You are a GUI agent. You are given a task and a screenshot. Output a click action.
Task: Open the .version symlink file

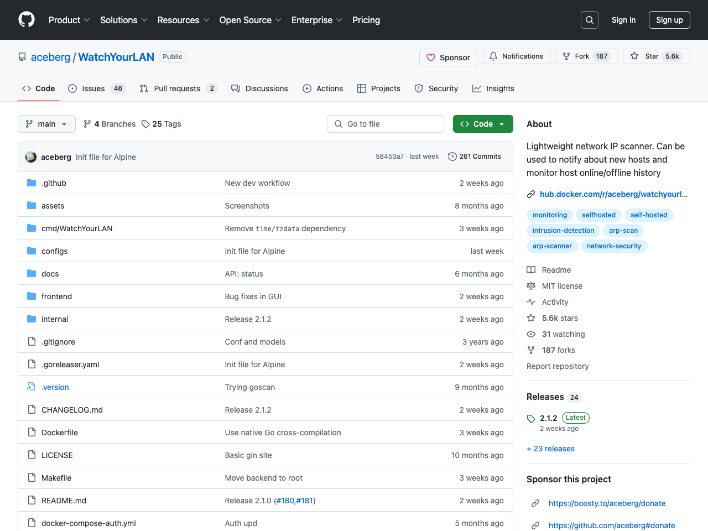(x=55, y=387)
